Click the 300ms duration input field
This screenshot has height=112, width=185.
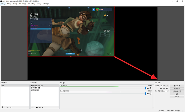[164, 91]
